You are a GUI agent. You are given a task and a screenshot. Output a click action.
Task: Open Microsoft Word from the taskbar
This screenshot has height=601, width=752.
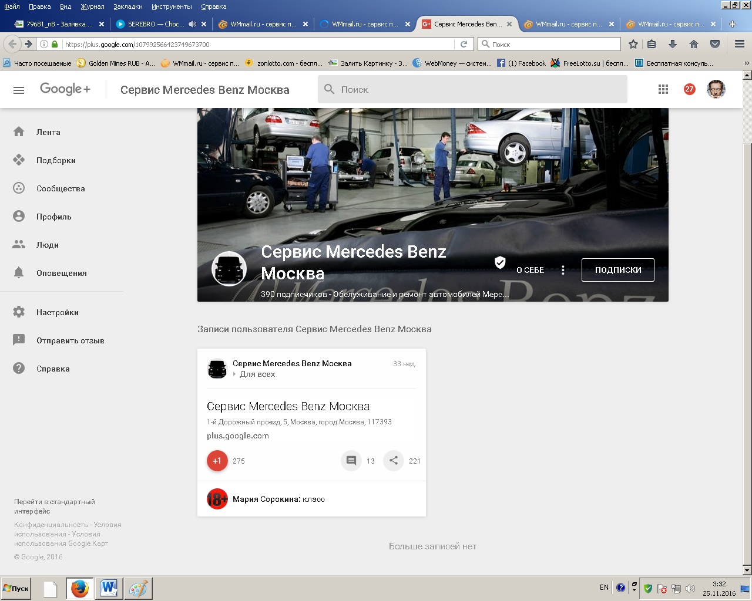coord(109,588)
